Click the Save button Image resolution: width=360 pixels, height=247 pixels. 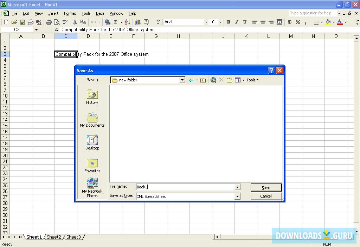266,187
